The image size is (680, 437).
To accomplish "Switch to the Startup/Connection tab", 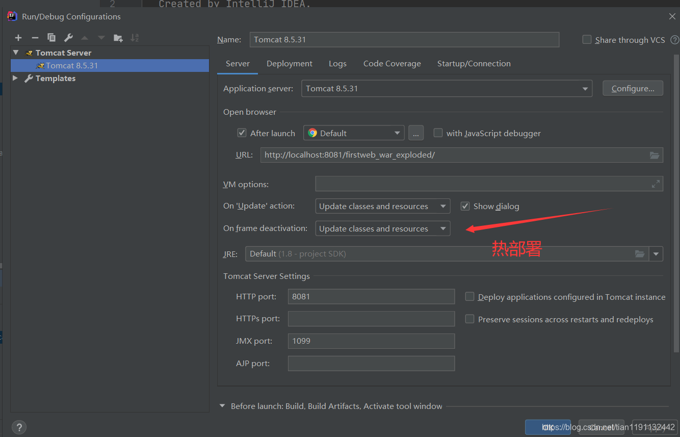I will point(474,64).
